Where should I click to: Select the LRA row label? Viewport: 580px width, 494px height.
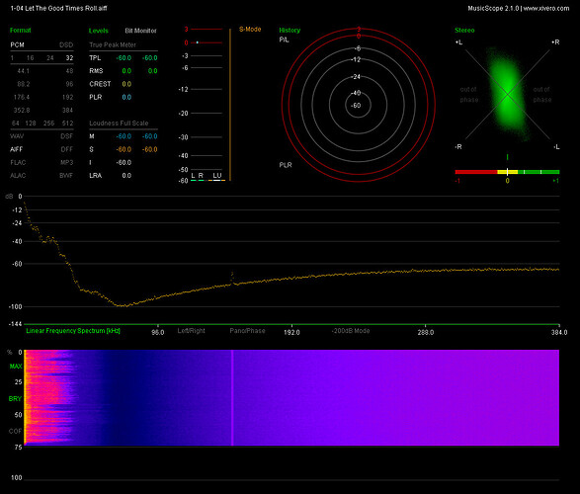96,176
